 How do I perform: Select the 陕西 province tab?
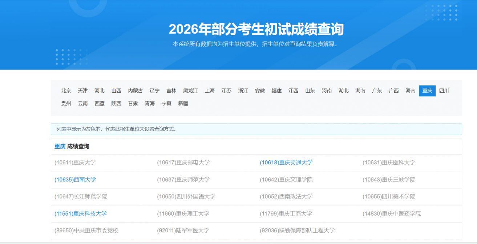(116, 104)
